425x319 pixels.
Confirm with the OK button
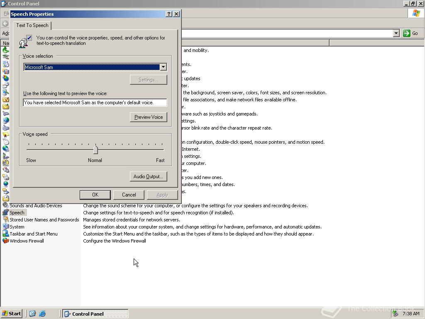coord(95,195)
